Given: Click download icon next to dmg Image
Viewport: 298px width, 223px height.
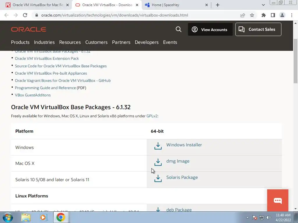Looking at the screenshot, I should coord(158,162).
